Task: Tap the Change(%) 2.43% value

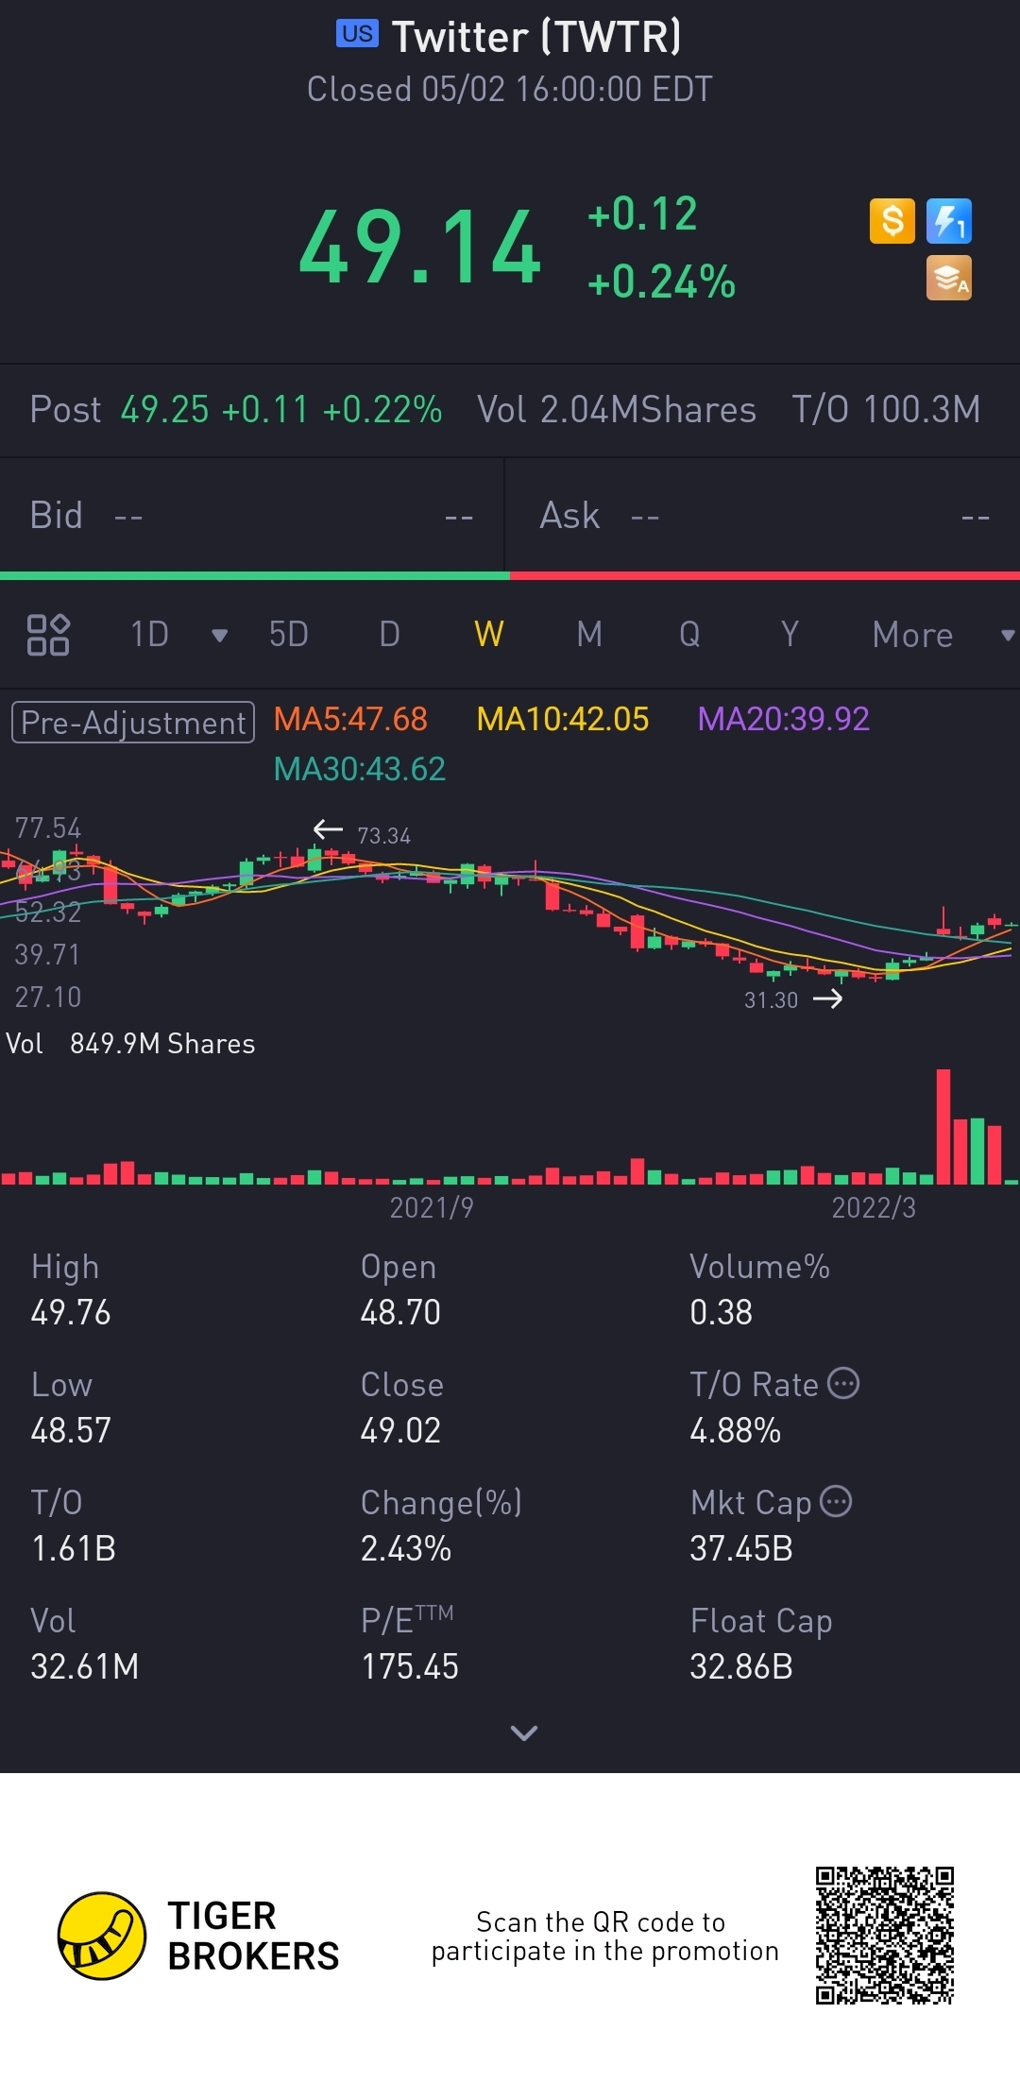Action: (406, 1548)
